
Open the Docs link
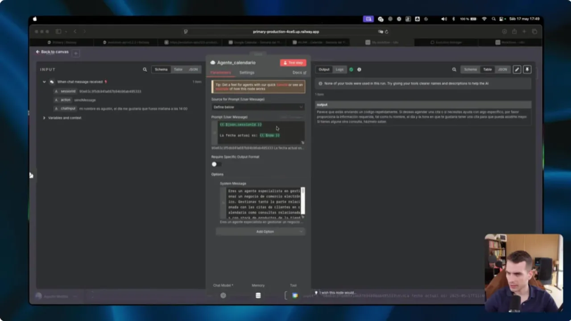coord(299,73)
